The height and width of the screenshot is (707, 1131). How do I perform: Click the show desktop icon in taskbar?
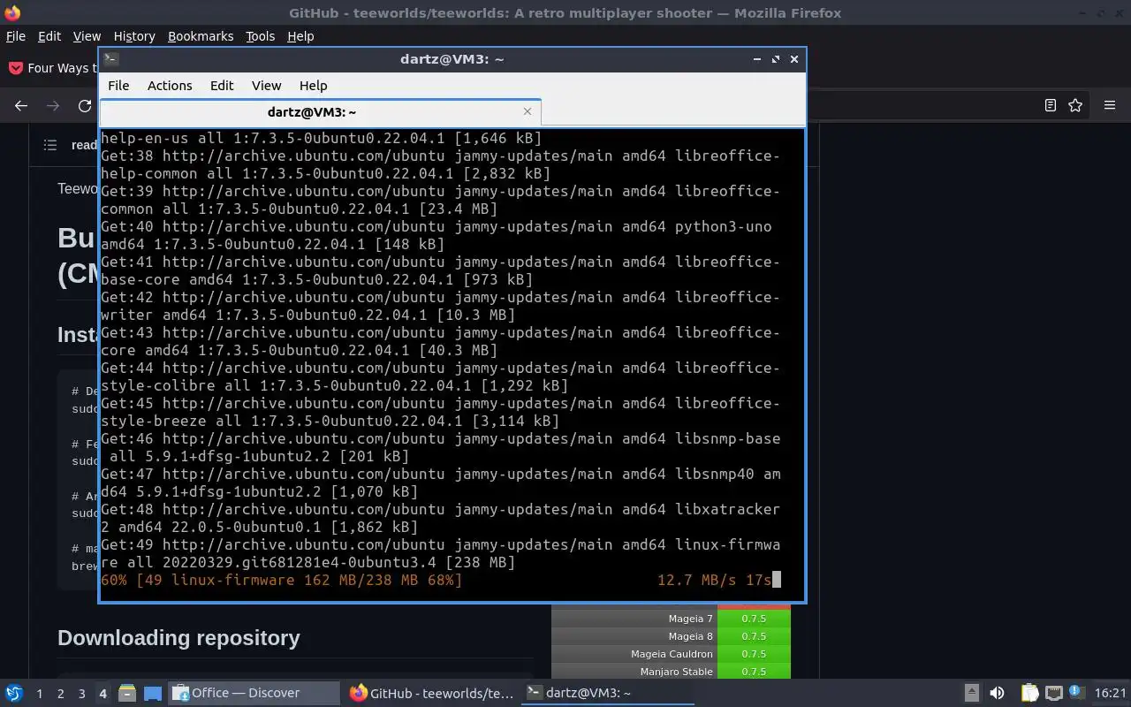click(153, 693)
